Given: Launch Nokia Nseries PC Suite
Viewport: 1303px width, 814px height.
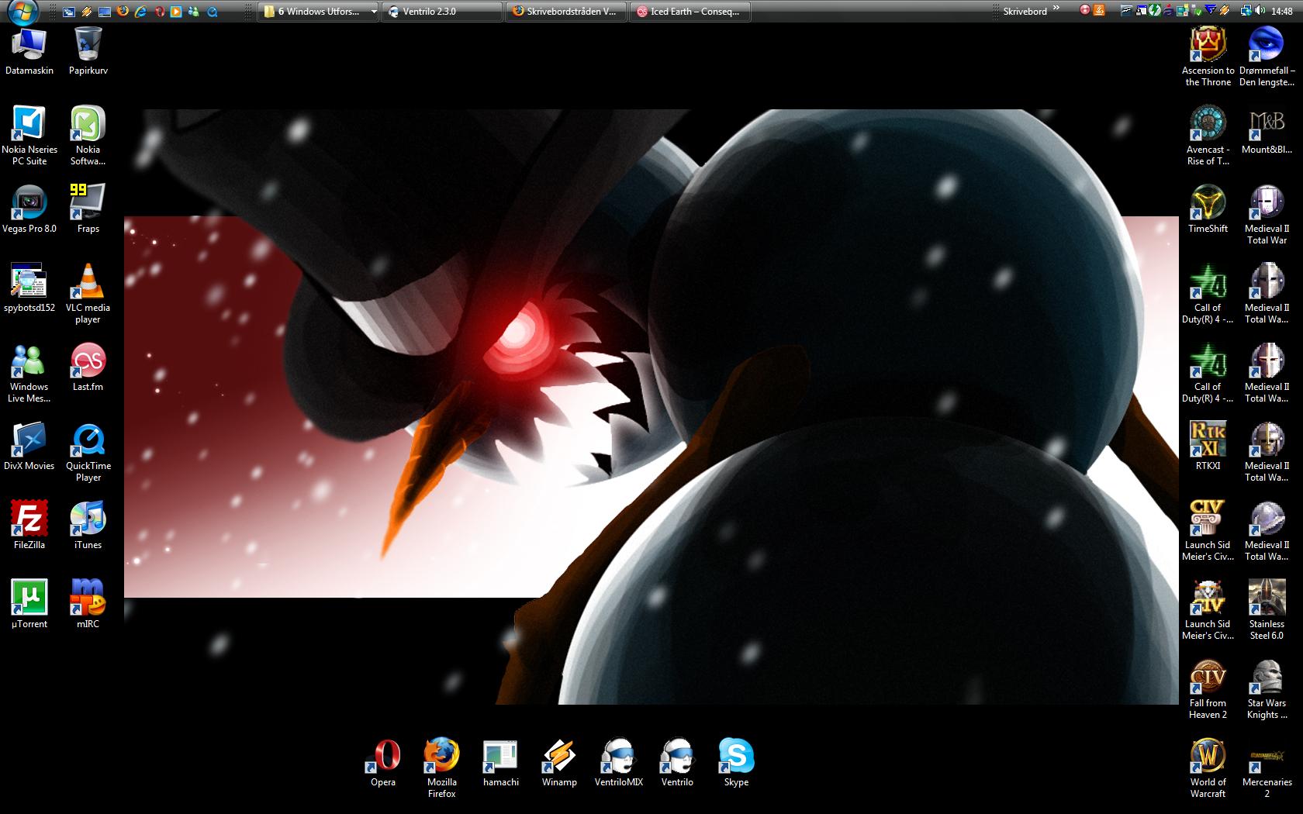Looking at the screenshot, I should 29,136.
